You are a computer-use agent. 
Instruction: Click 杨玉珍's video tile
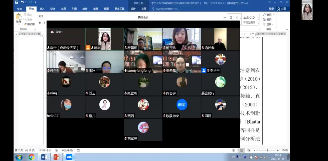182,39
